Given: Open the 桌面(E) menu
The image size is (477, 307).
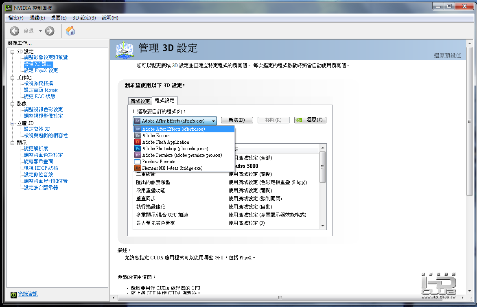Looking at the screenshot, I should click(x=59, y=18).
